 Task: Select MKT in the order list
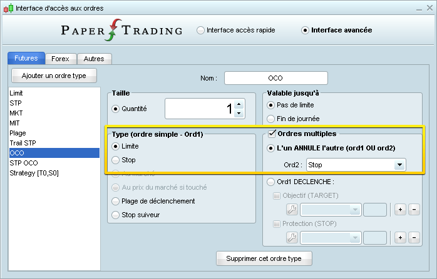[x=54, y=113]
